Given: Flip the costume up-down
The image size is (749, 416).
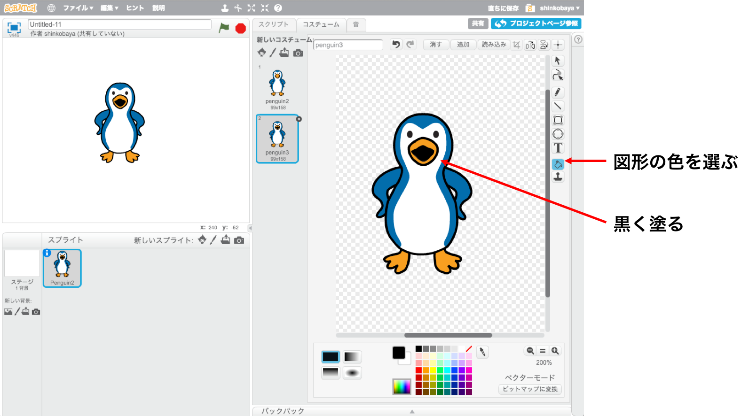Looking at the screenshot, I should (x=544, y=45).
